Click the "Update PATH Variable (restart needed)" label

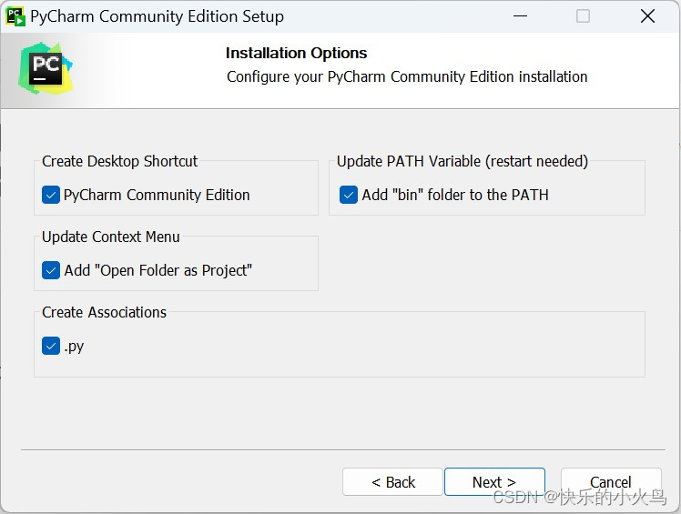(x=462, y=162)
